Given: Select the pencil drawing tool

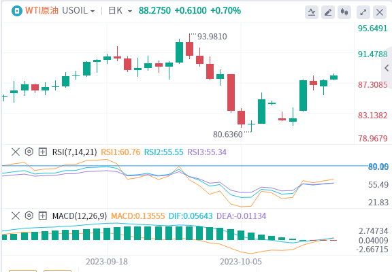Looking at the screenshot, I should (x=328, y=12).
